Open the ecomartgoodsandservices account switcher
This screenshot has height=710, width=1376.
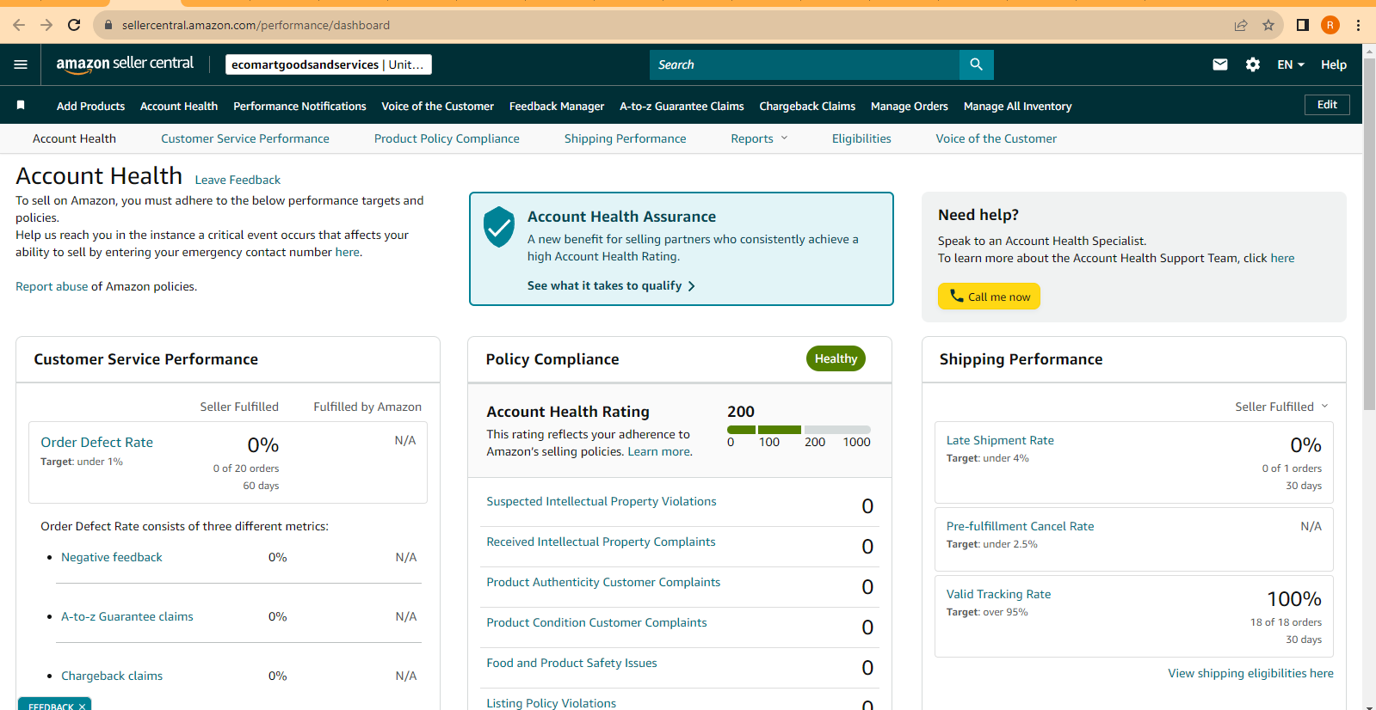329,64
